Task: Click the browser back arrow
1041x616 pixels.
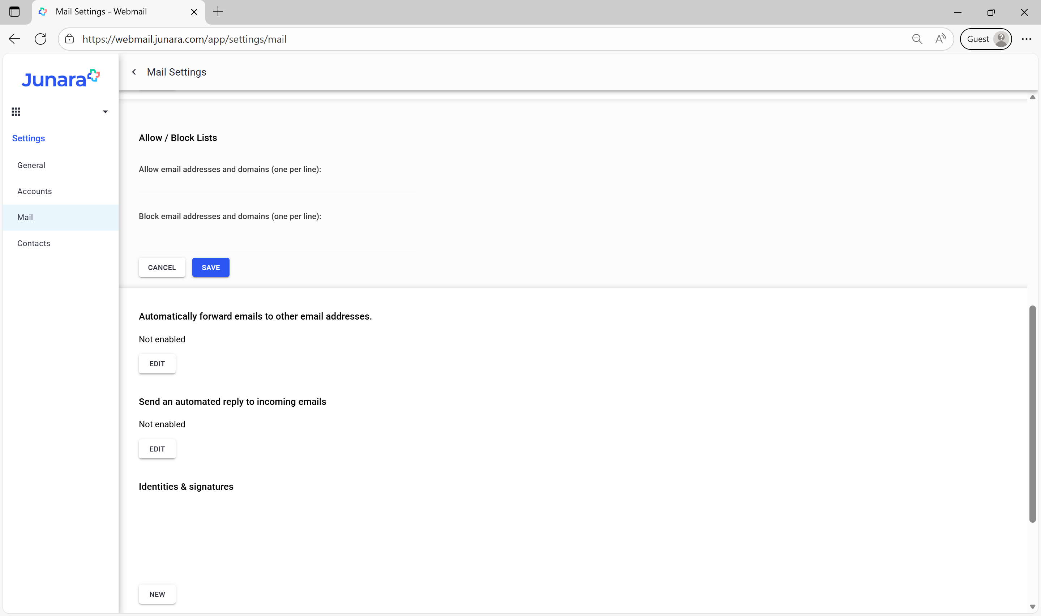Action: 14,39
